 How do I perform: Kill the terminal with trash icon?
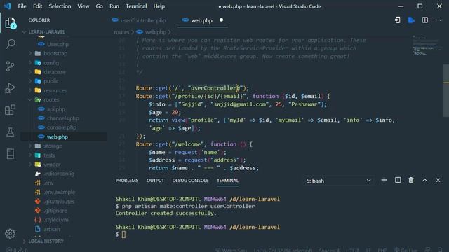pos(411,181)
